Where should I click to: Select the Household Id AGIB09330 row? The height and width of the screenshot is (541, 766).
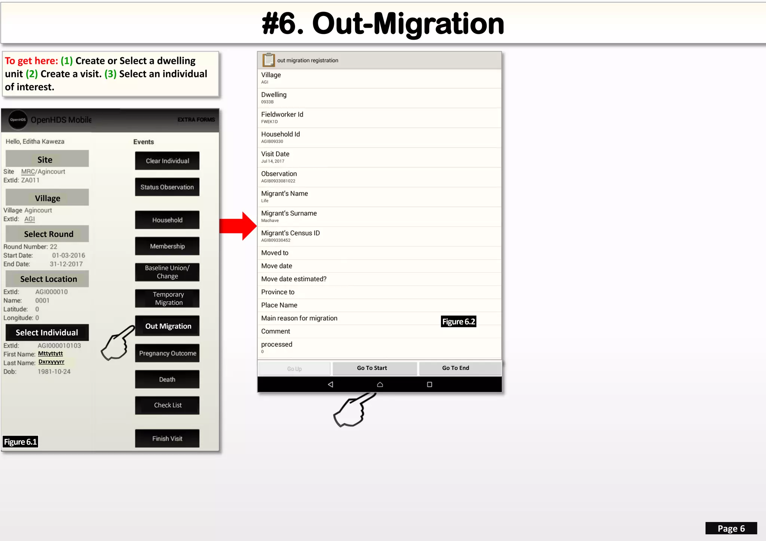[379, 137]
